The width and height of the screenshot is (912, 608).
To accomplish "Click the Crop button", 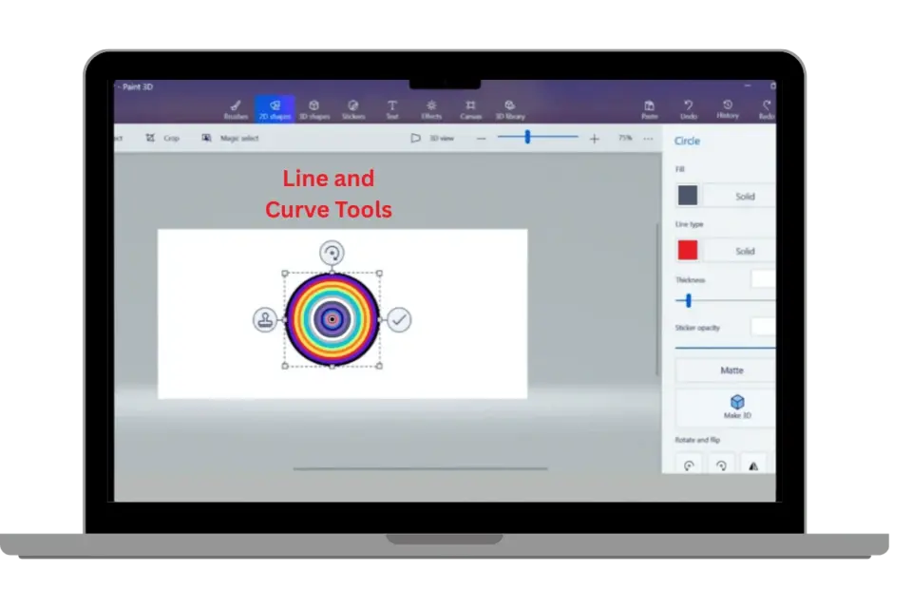I will pos(162,139).
